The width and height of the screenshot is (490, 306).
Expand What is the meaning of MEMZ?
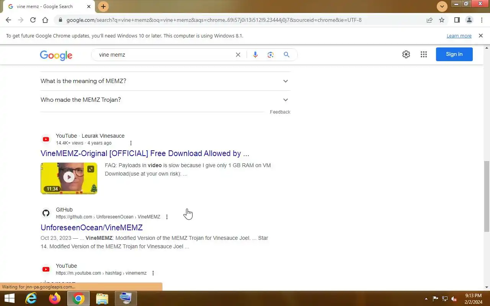pos(165,81)
